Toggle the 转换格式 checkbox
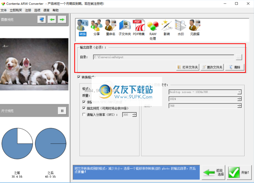This screenshot has height=183, width=254. click(79, 77)
